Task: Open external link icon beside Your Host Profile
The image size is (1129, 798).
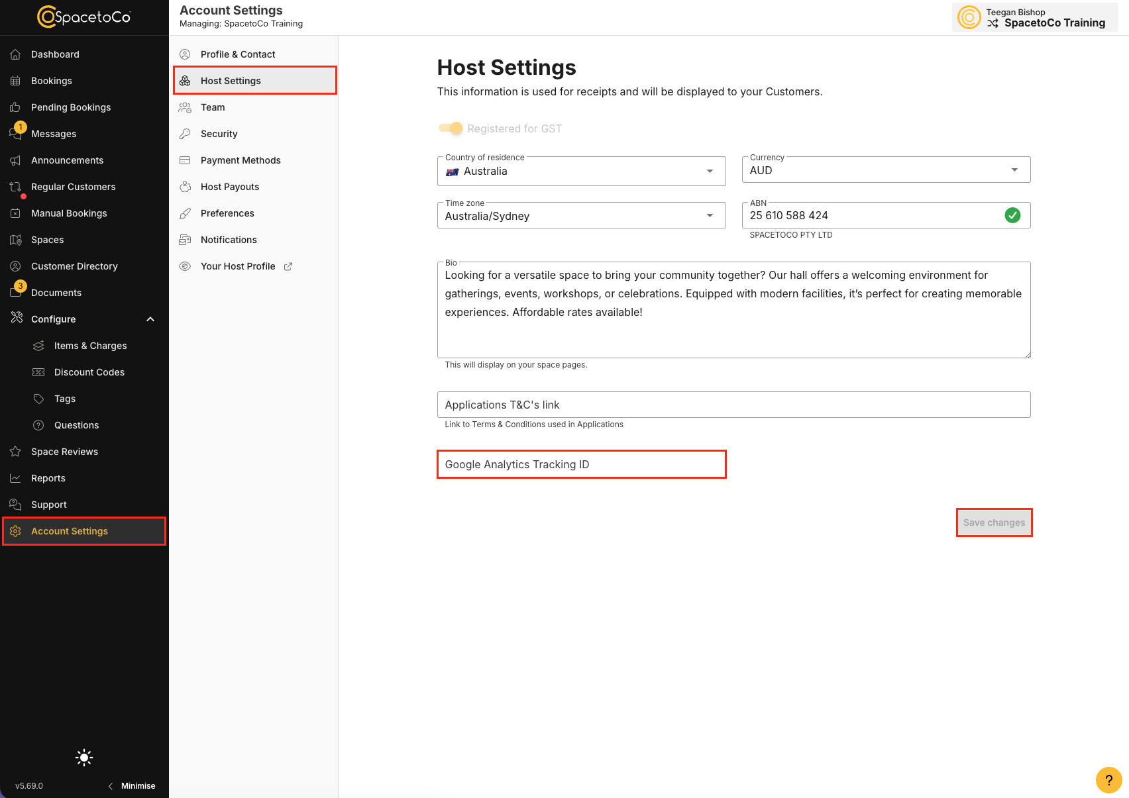Action: click(x=288, y=266)
